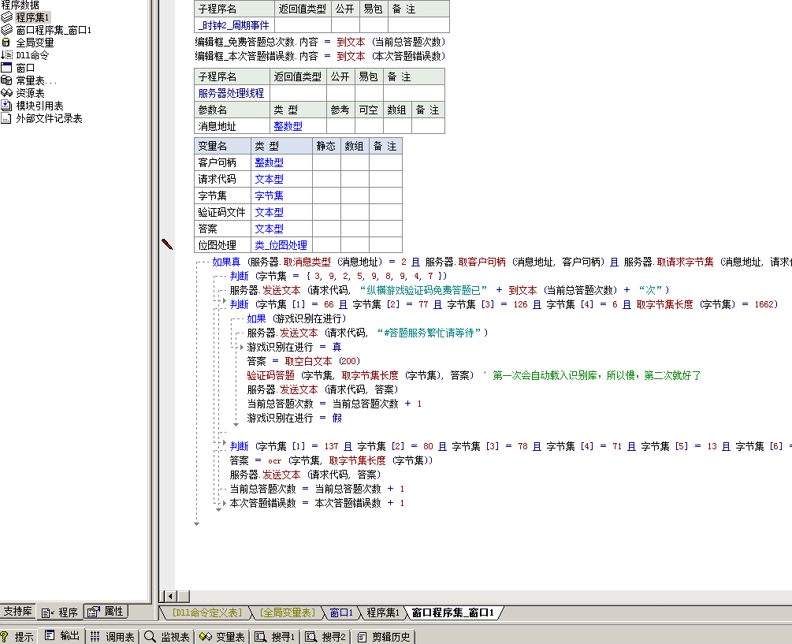Click the line 如果 (游戏识别在进行)

(x=296, y=318)
